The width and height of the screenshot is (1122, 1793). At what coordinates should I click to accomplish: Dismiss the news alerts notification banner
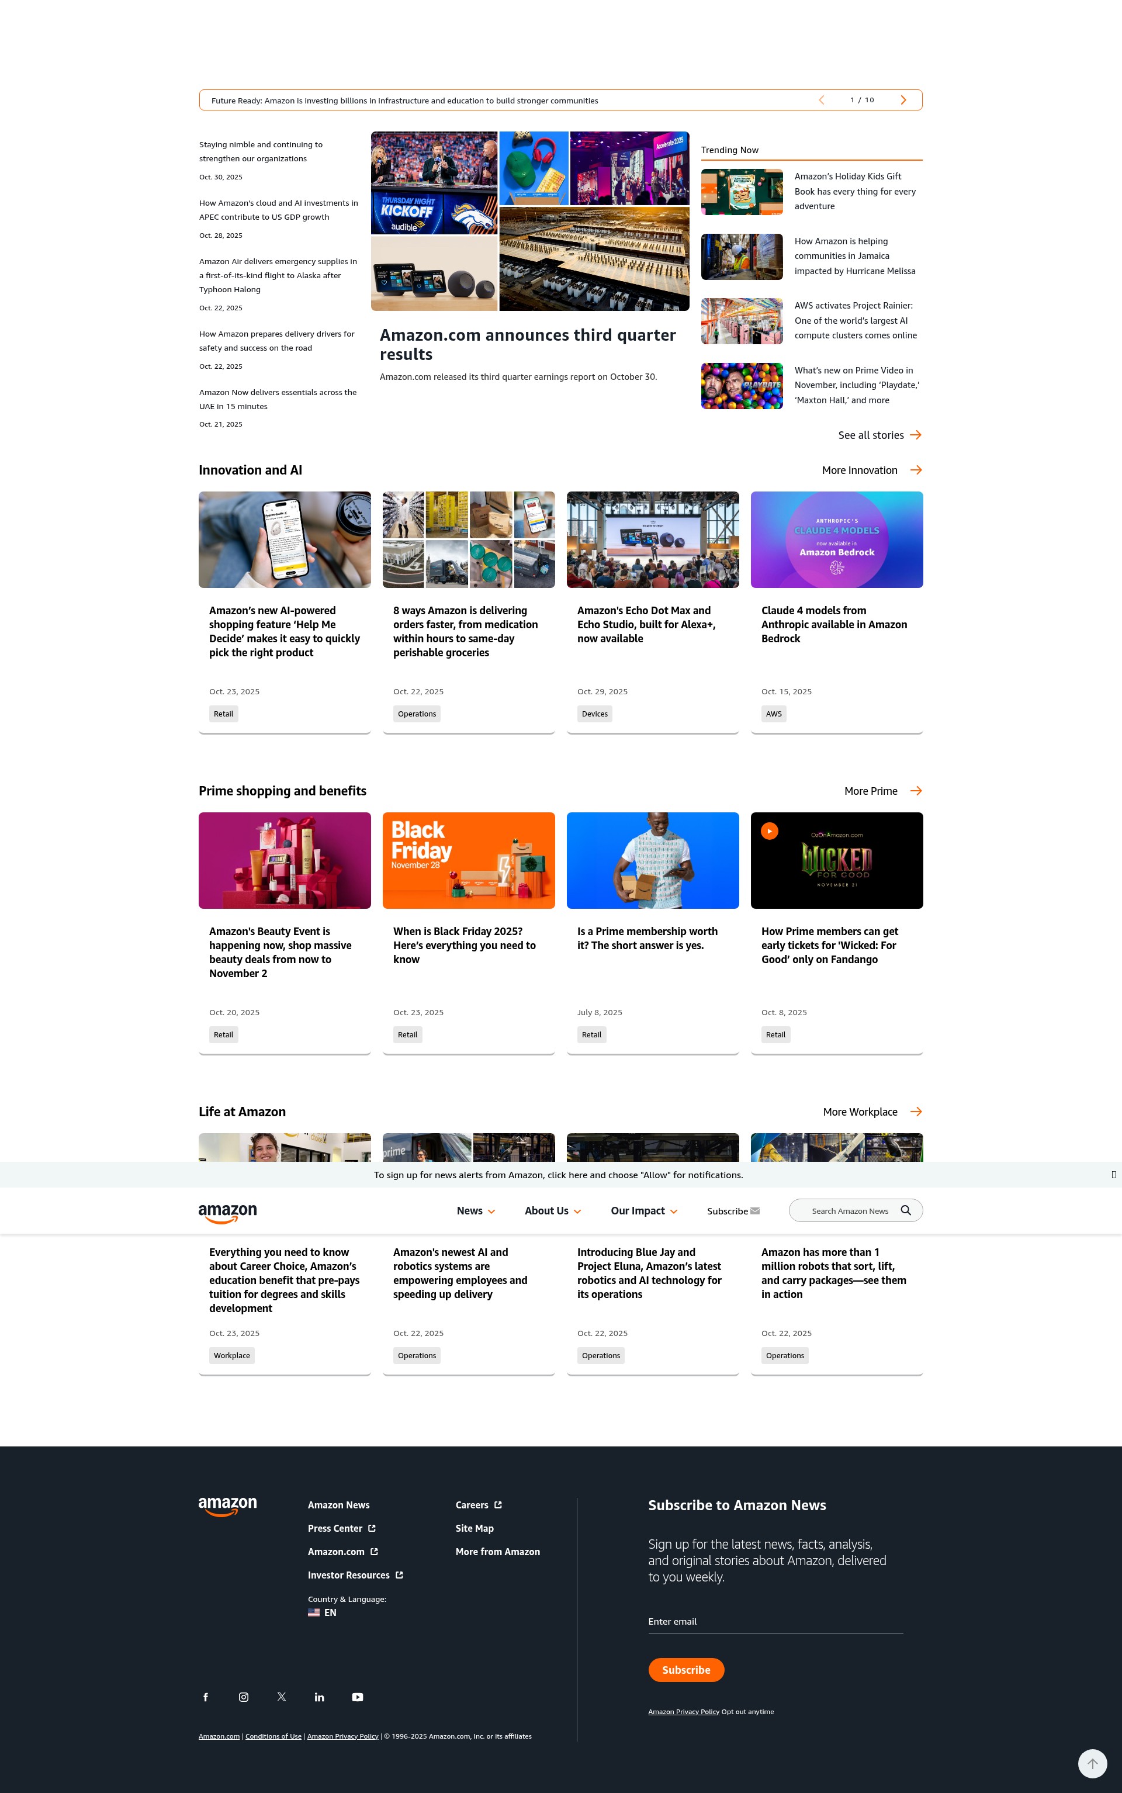(1113, 1175)
